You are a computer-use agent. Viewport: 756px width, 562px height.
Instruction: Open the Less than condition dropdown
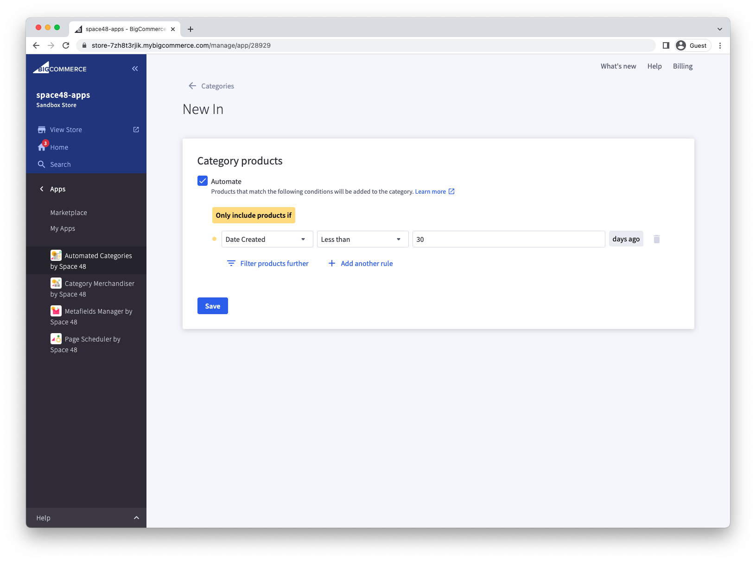click(x=363, y=239)
